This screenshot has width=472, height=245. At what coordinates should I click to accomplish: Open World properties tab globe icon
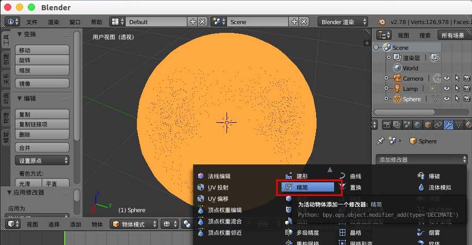pyautogui.click(x=417, y=125)
